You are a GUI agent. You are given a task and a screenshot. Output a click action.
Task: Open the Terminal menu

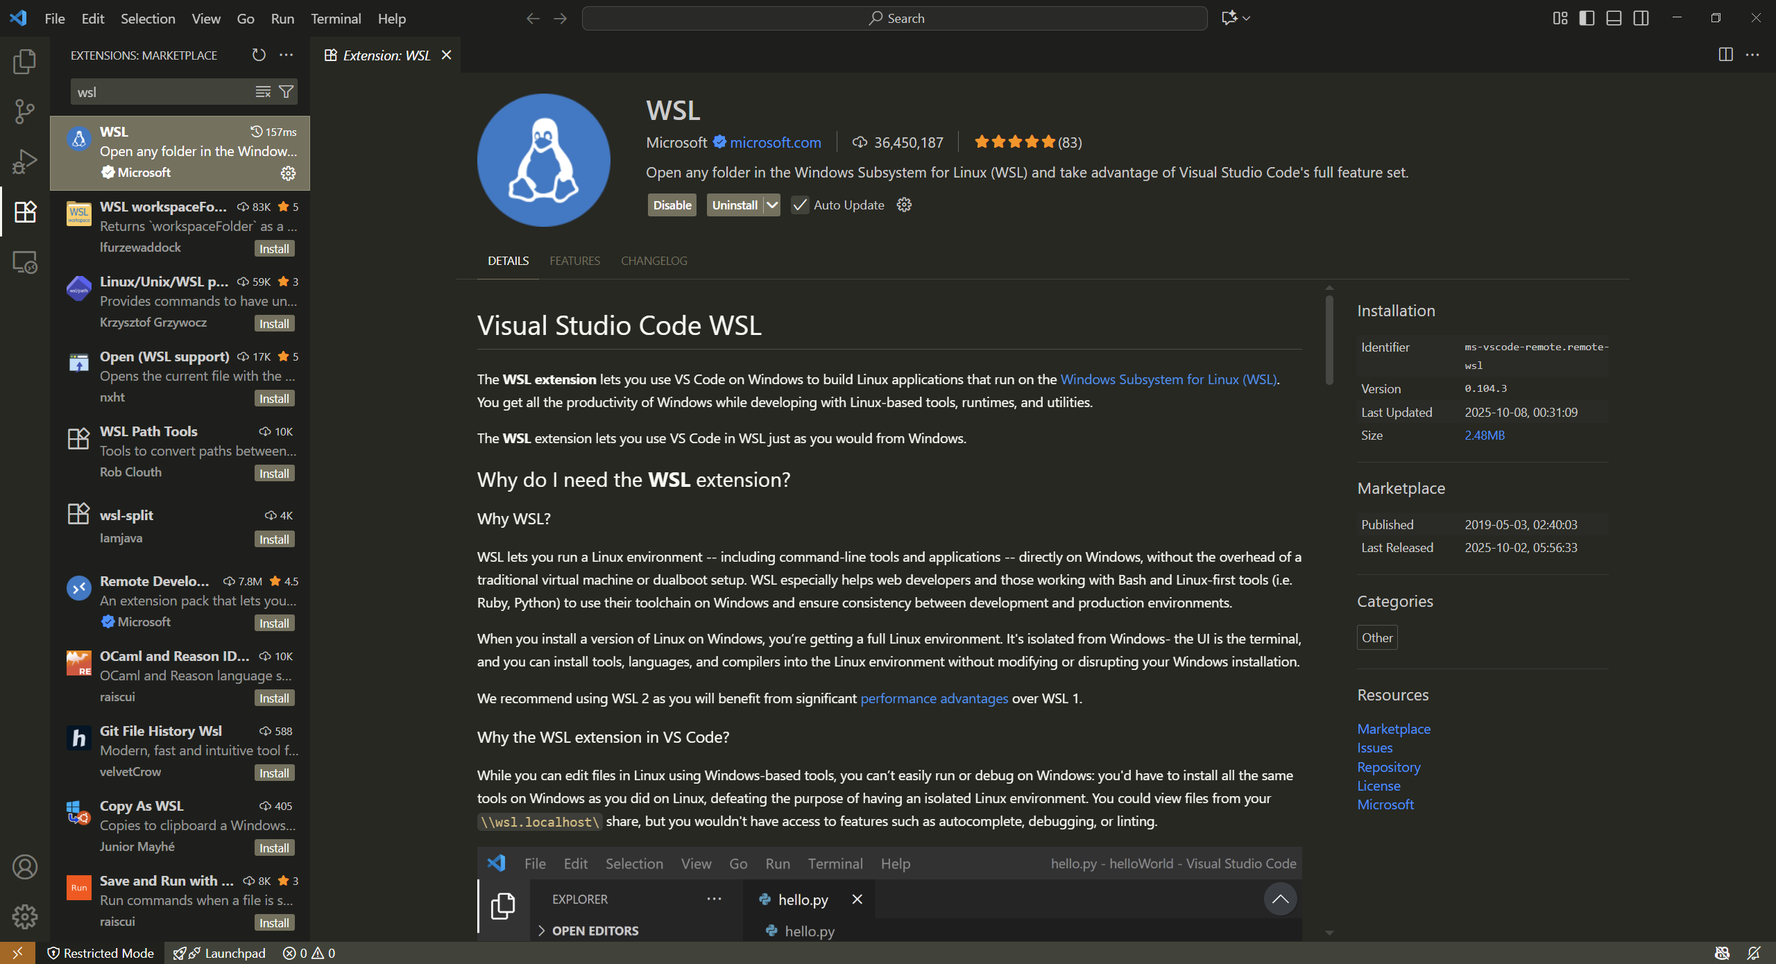coord(336,19)
